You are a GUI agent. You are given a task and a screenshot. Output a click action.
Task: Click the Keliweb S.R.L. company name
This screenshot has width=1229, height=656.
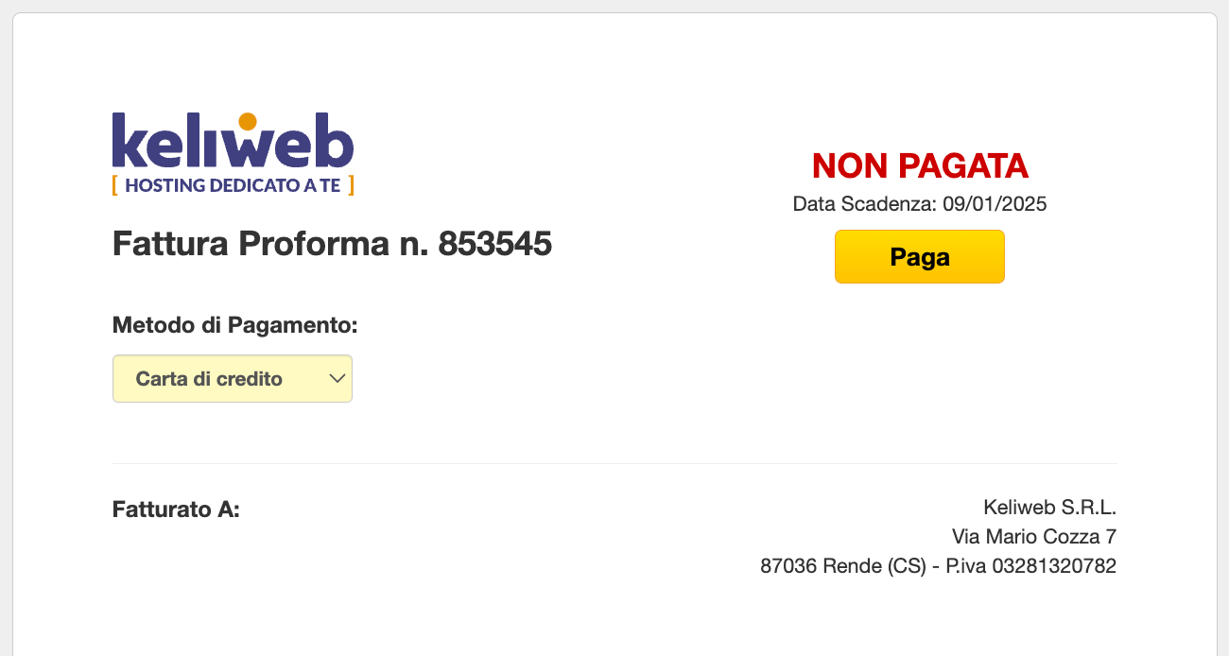click(1050, 508)
